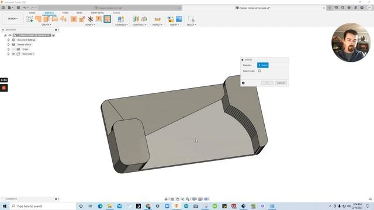Viewport: 374px width, 210px height.
Task: Select the scissors Extend tool
Action: tap(91, 19)
